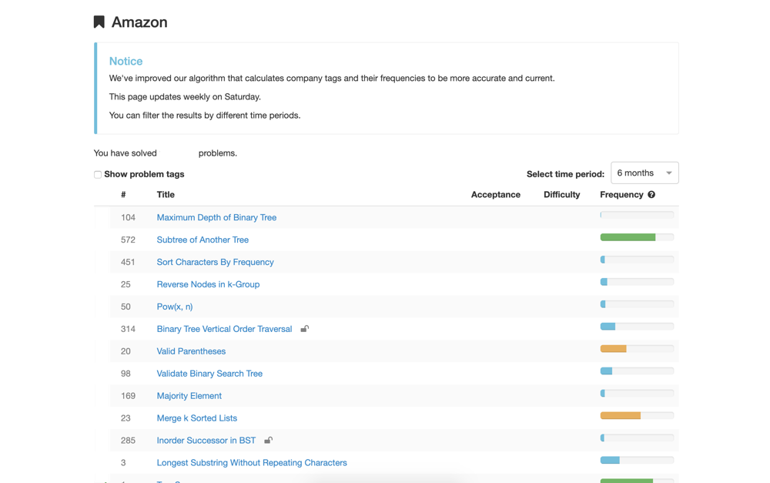Click the Notice heading

coord(126,61)
